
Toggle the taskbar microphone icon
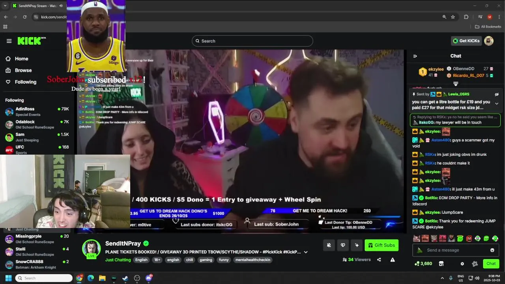point(451,278)
